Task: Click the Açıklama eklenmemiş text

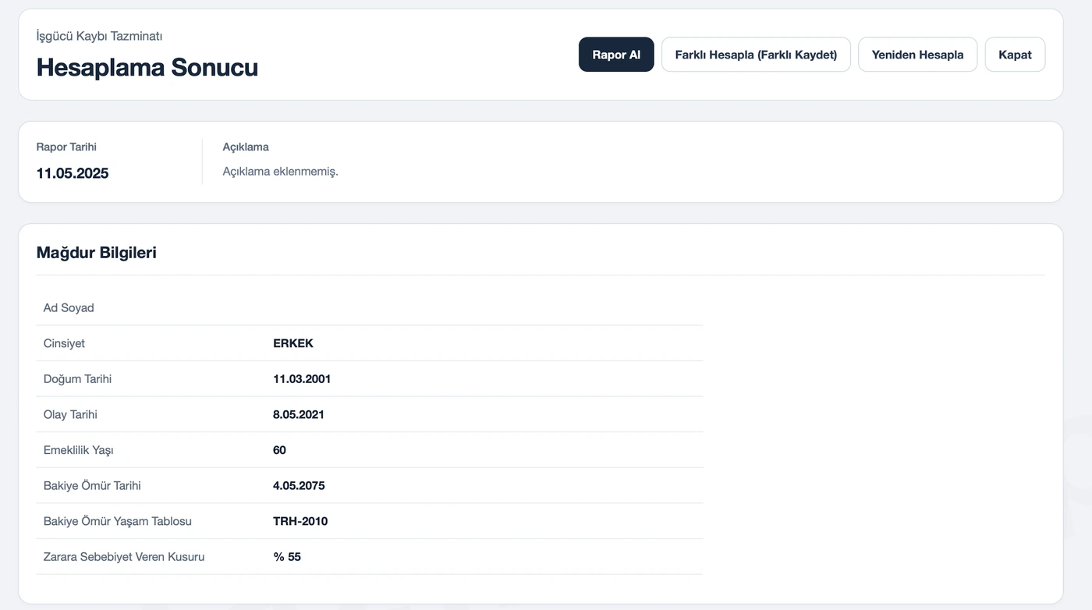Action: click(x=280, y=172)
